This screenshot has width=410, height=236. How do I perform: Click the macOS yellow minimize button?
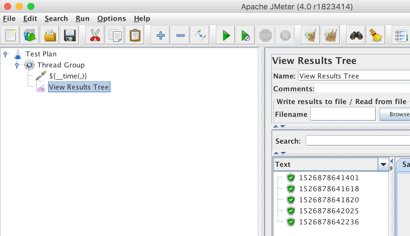pos(19,6)
